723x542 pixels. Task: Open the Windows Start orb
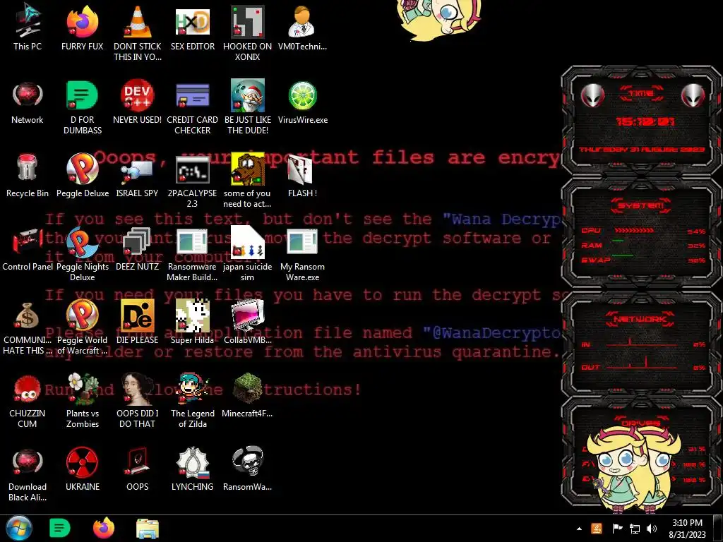click(18, 528)
